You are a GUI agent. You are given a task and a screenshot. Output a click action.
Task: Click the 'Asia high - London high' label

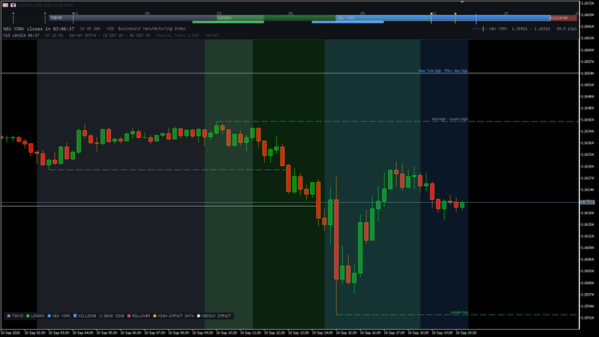pyautogui.click(x=450, y=119)
